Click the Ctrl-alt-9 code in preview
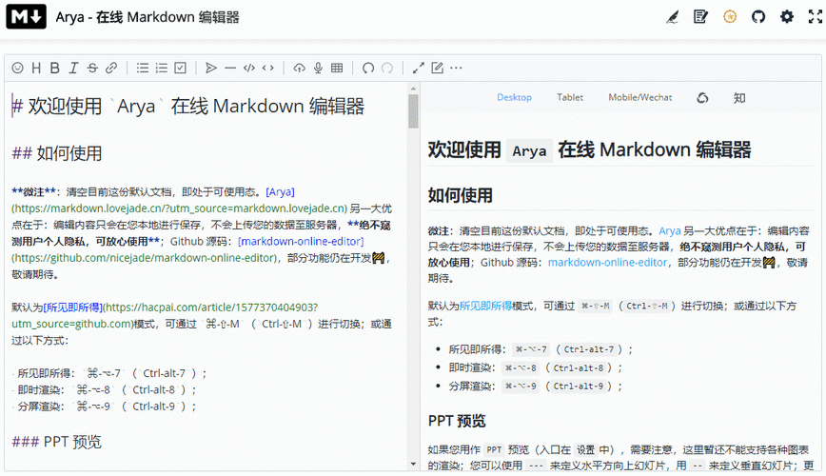The height and width of the screenshot is (476, 826). click(x=578, y=387)
